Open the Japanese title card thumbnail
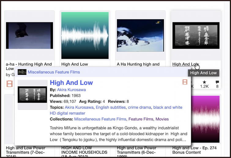The width and height of the screenshot is (231, 158). point(196,36)
